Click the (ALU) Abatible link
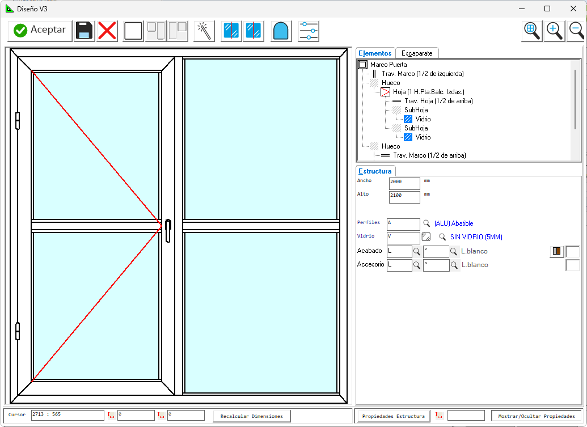 (x=454, y=223)
